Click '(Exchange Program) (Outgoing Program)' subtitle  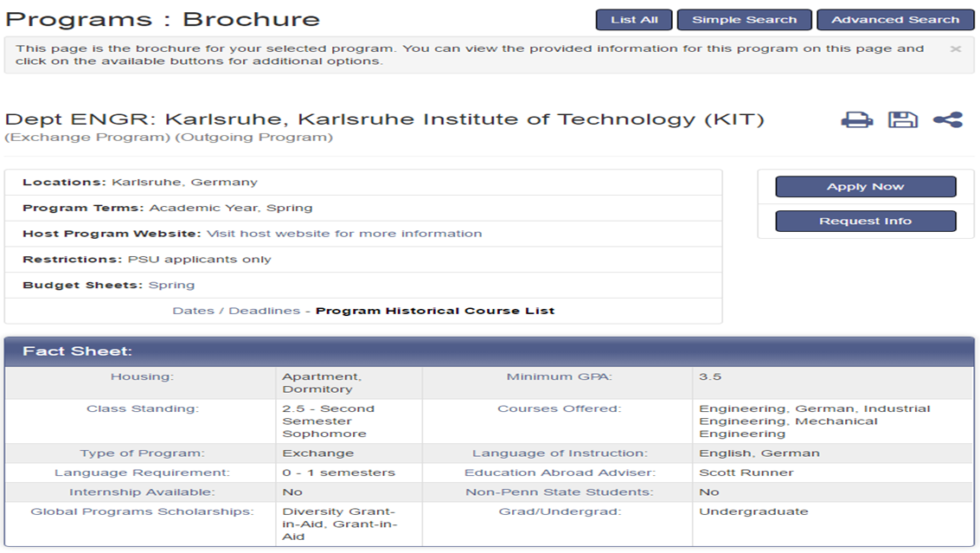[169, 137]
